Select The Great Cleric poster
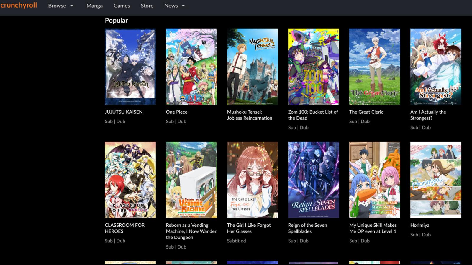Viewport: 472px width, 265px height. (x=374, y=67)
